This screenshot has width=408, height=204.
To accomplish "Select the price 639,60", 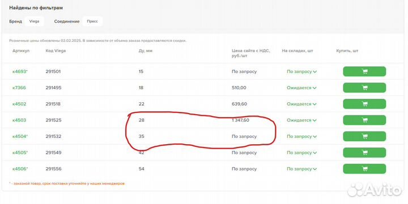I will click(239, 104).
